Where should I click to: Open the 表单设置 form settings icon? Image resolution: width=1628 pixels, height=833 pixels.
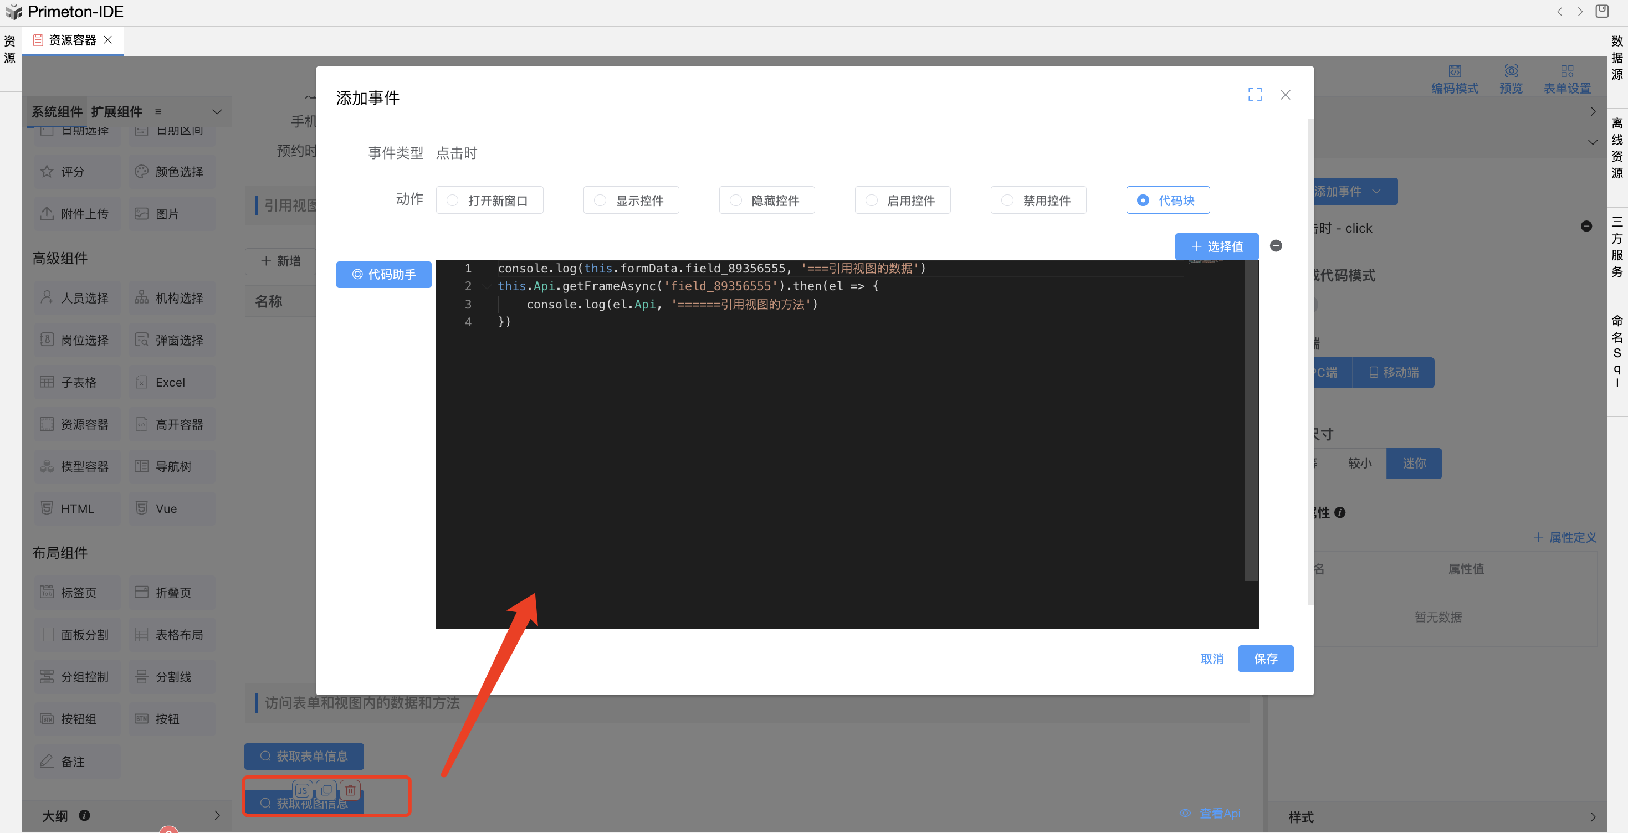[1566, 71]
